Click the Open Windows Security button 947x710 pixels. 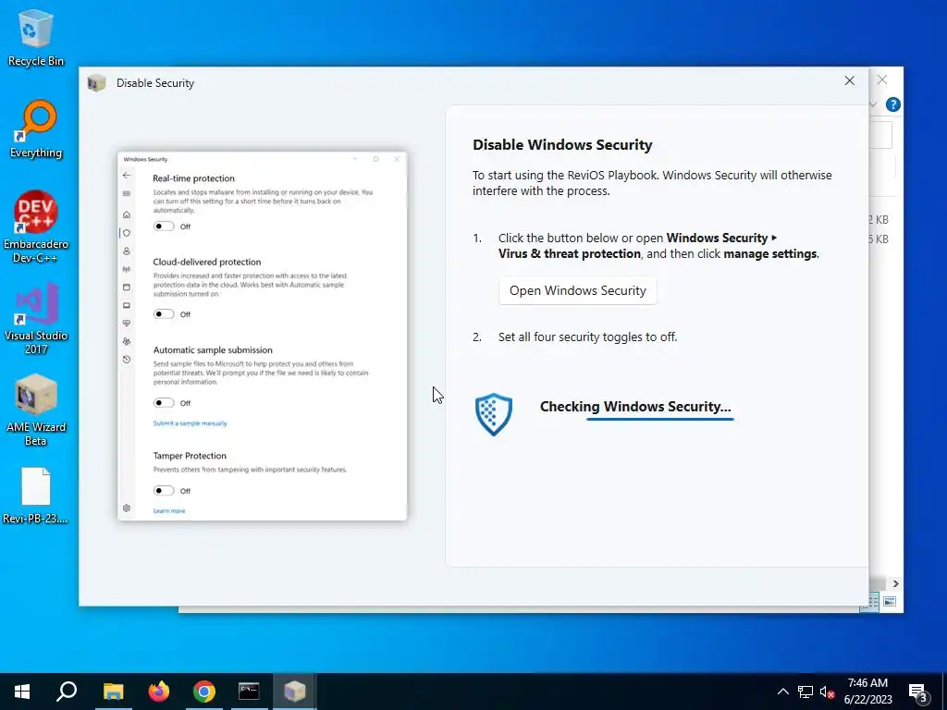click(x=577, y=290)
